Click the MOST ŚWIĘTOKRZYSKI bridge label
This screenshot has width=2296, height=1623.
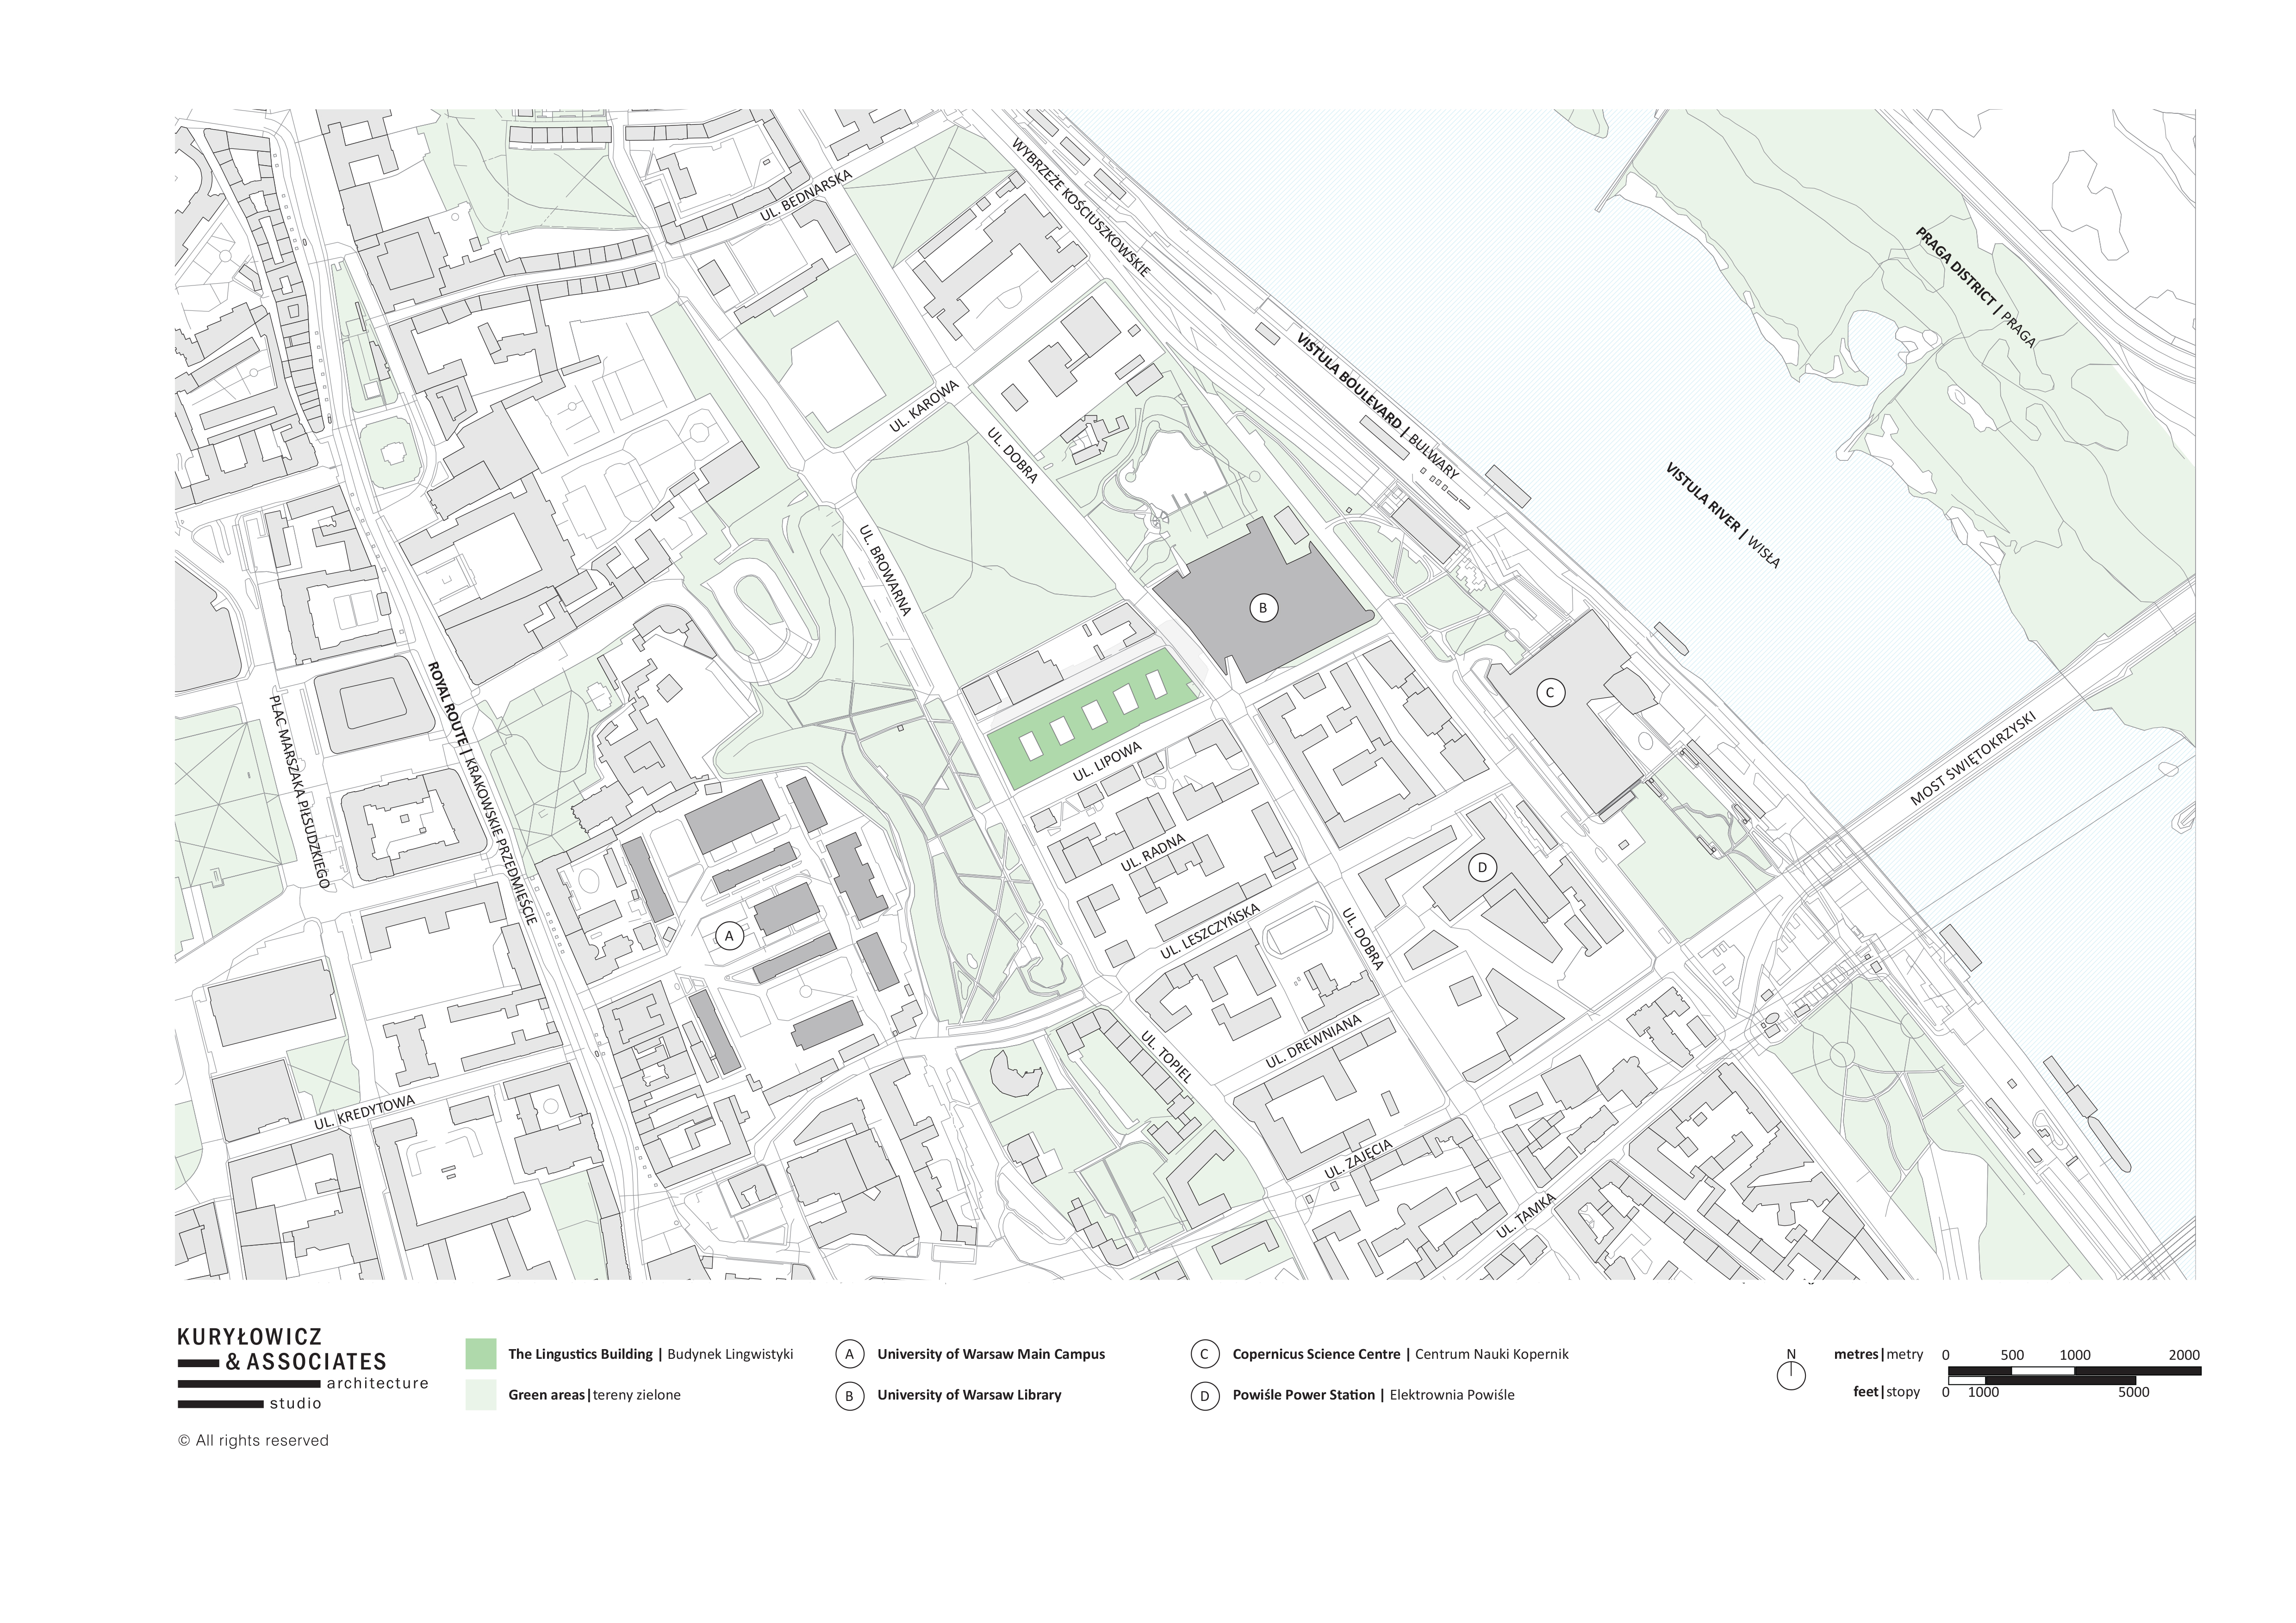[x=1972, y=759]
